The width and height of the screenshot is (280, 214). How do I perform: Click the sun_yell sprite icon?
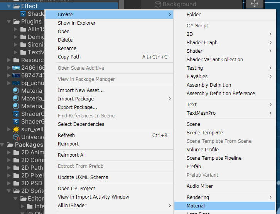16,129
